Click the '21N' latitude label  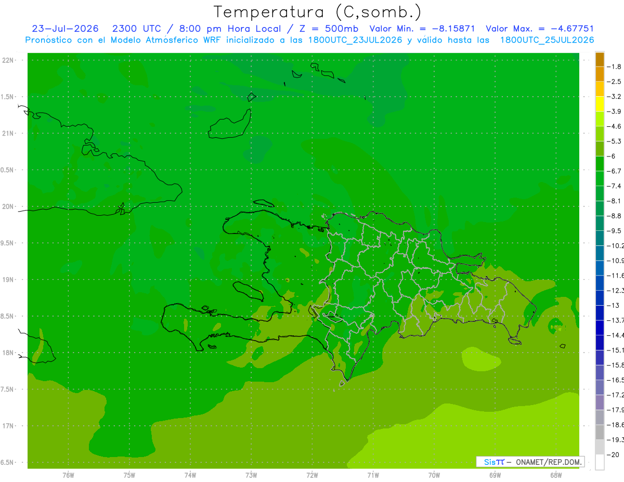point(8,133)
